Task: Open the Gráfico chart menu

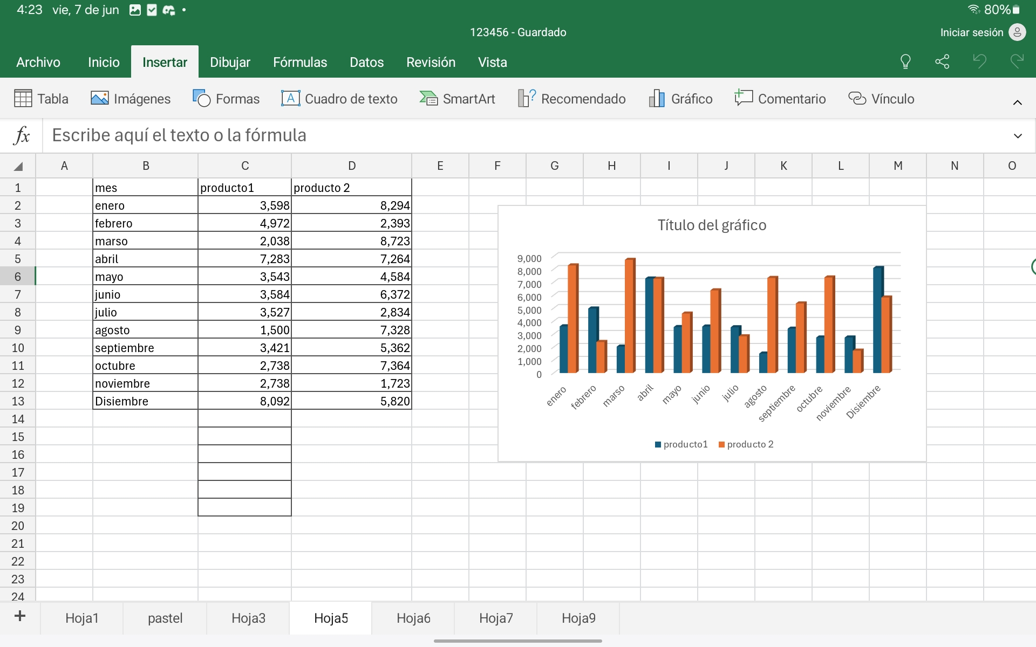Action: tap(680, 99)
